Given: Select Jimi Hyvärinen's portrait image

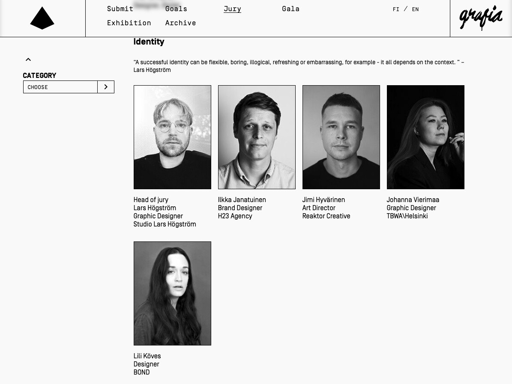Looking at the screenshot, I should coord(341,137).
